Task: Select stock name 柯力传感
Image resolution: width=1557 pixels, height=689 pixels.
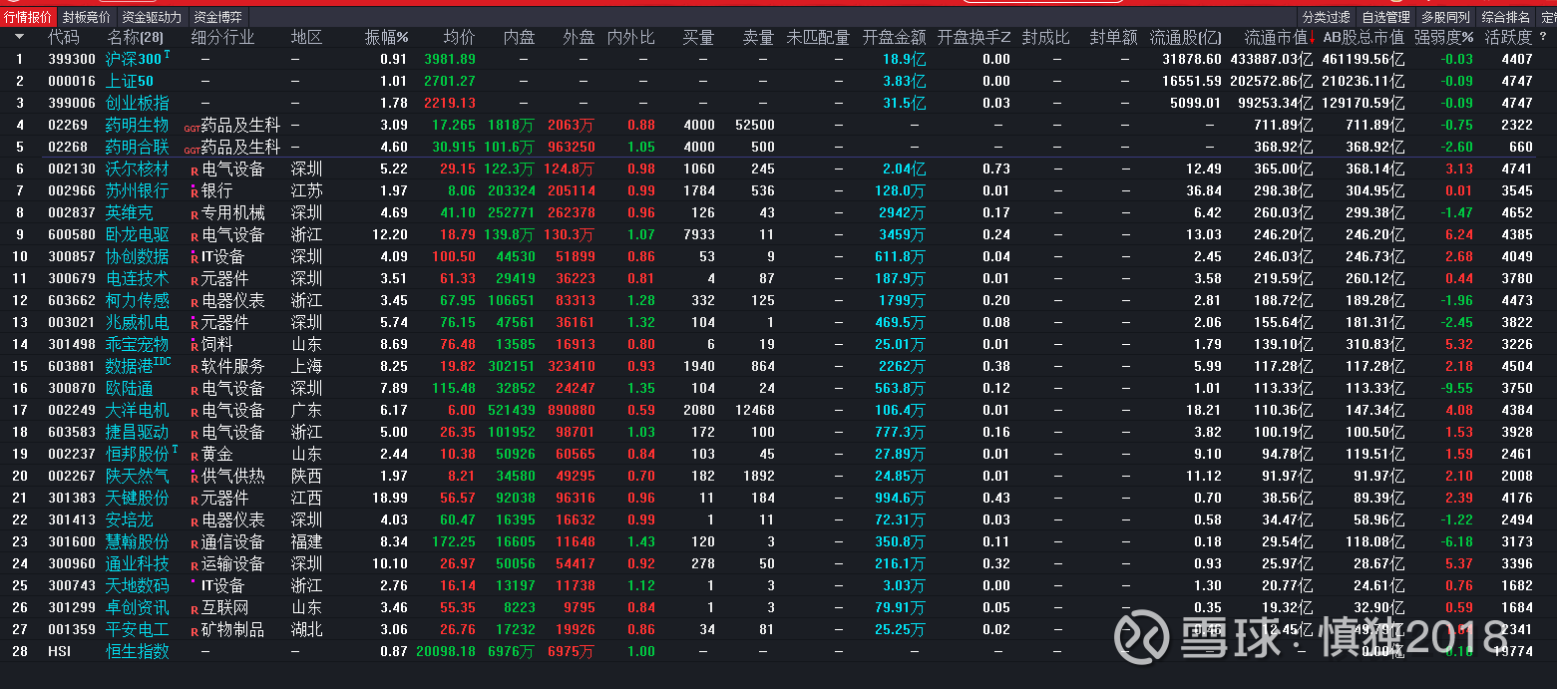Action: coord(138,300)
